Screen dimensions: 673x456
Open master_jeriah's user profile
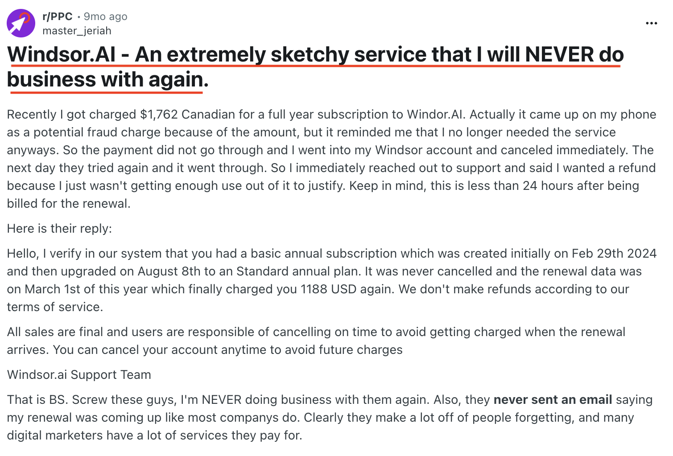pos(77,30)
